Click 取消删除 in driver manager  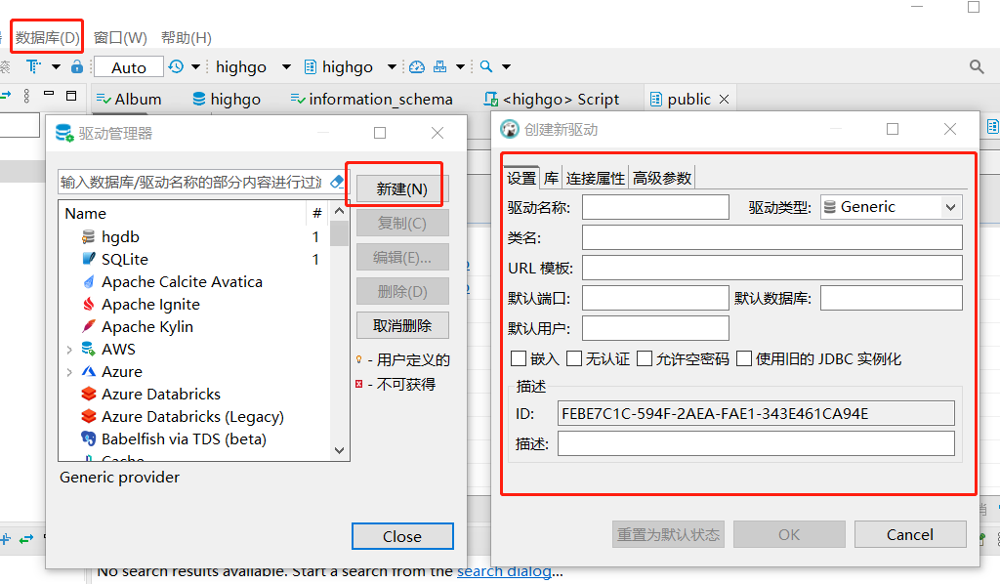pyautogui.click(x=401, y=326)
